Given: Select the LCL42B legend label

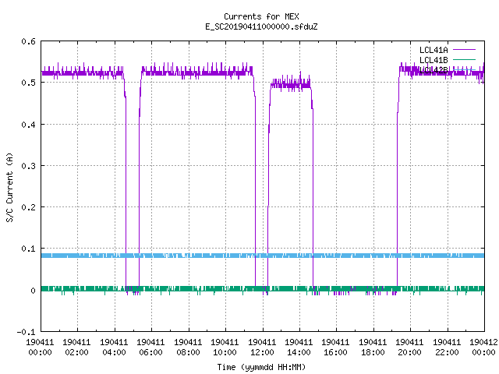Looking at the screenshot, I should pyautogui.click(x=434, y=70).
